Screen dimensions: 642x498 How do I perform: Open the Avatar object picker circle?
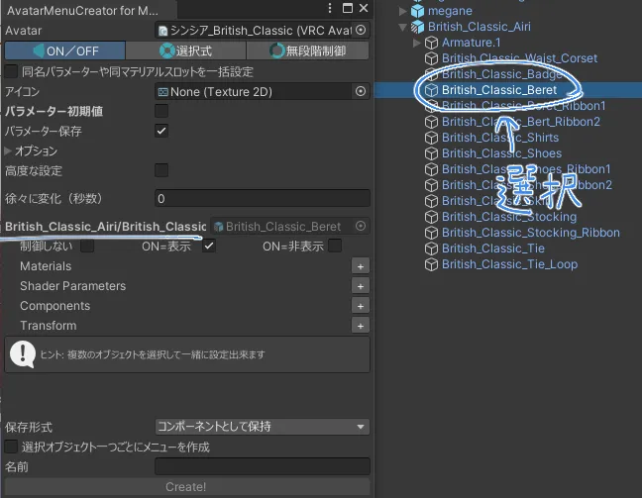click(x=361, y=31)
